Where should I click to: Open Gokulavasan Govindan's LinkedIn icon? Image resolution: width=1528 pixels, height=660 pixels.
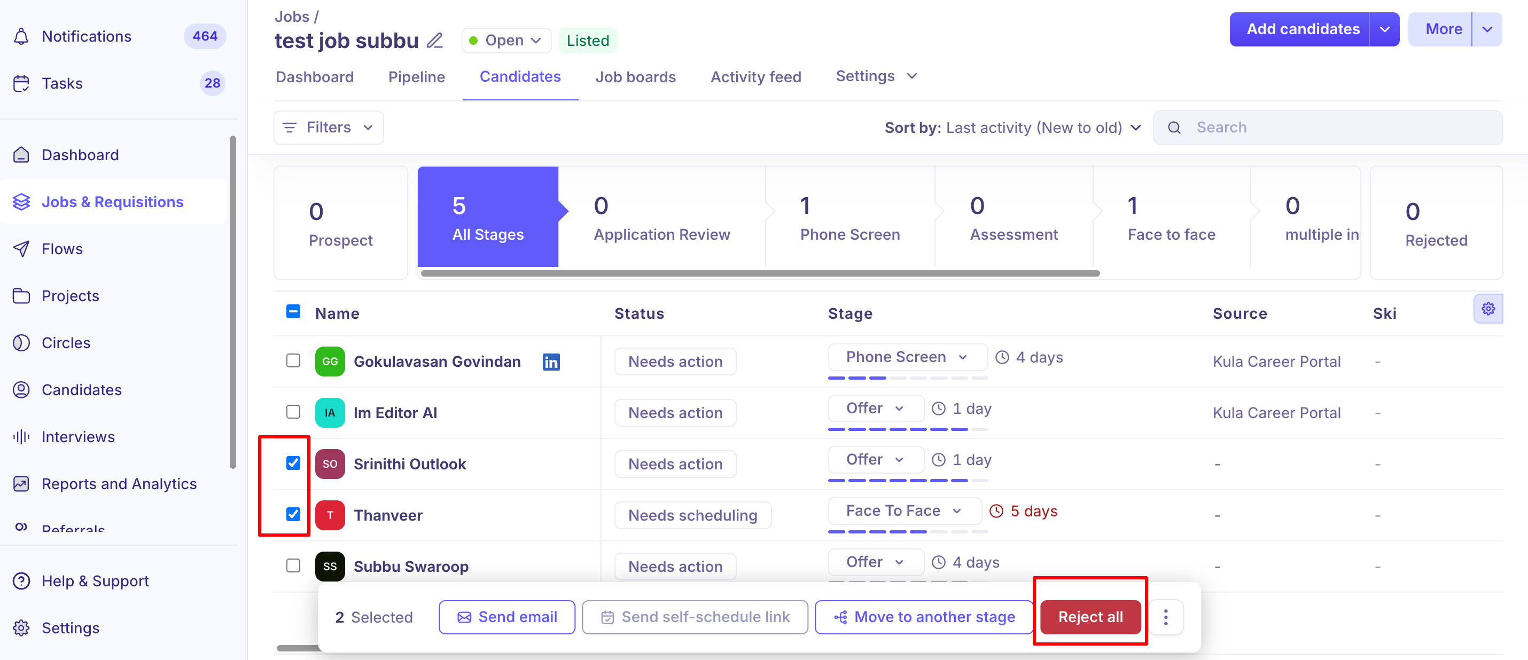[x=551, y=362]
